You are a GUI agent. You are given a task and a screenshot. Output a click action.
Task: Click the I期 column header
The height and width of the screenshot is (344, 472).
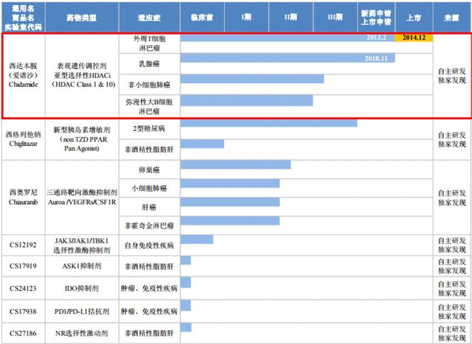pos(247,17)
